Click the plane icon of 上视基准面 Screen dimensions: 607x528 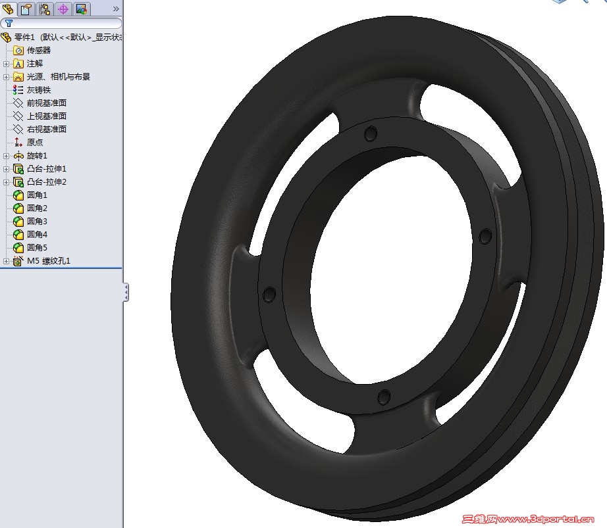click(18, 116)
